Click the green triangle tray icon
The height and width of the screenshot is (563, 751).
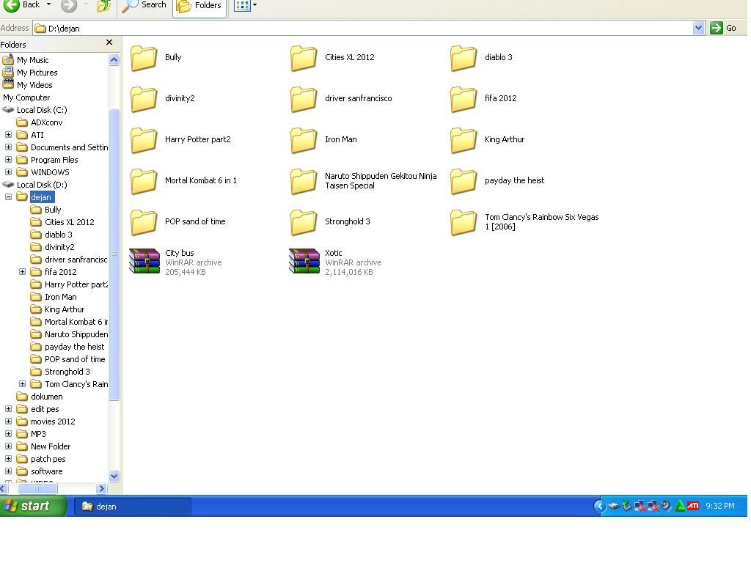tap(680, 506)
